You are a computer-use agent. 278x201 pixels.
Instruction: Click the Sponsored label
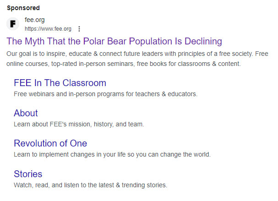[23, 8]
